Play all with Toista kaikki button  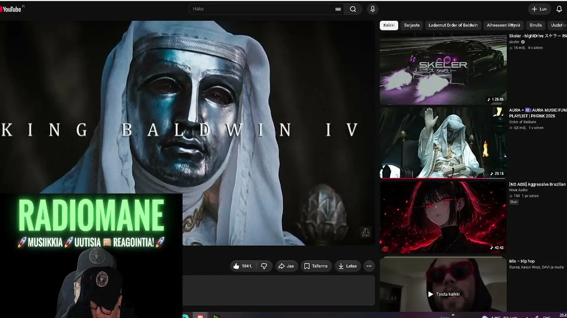[443, 294]
